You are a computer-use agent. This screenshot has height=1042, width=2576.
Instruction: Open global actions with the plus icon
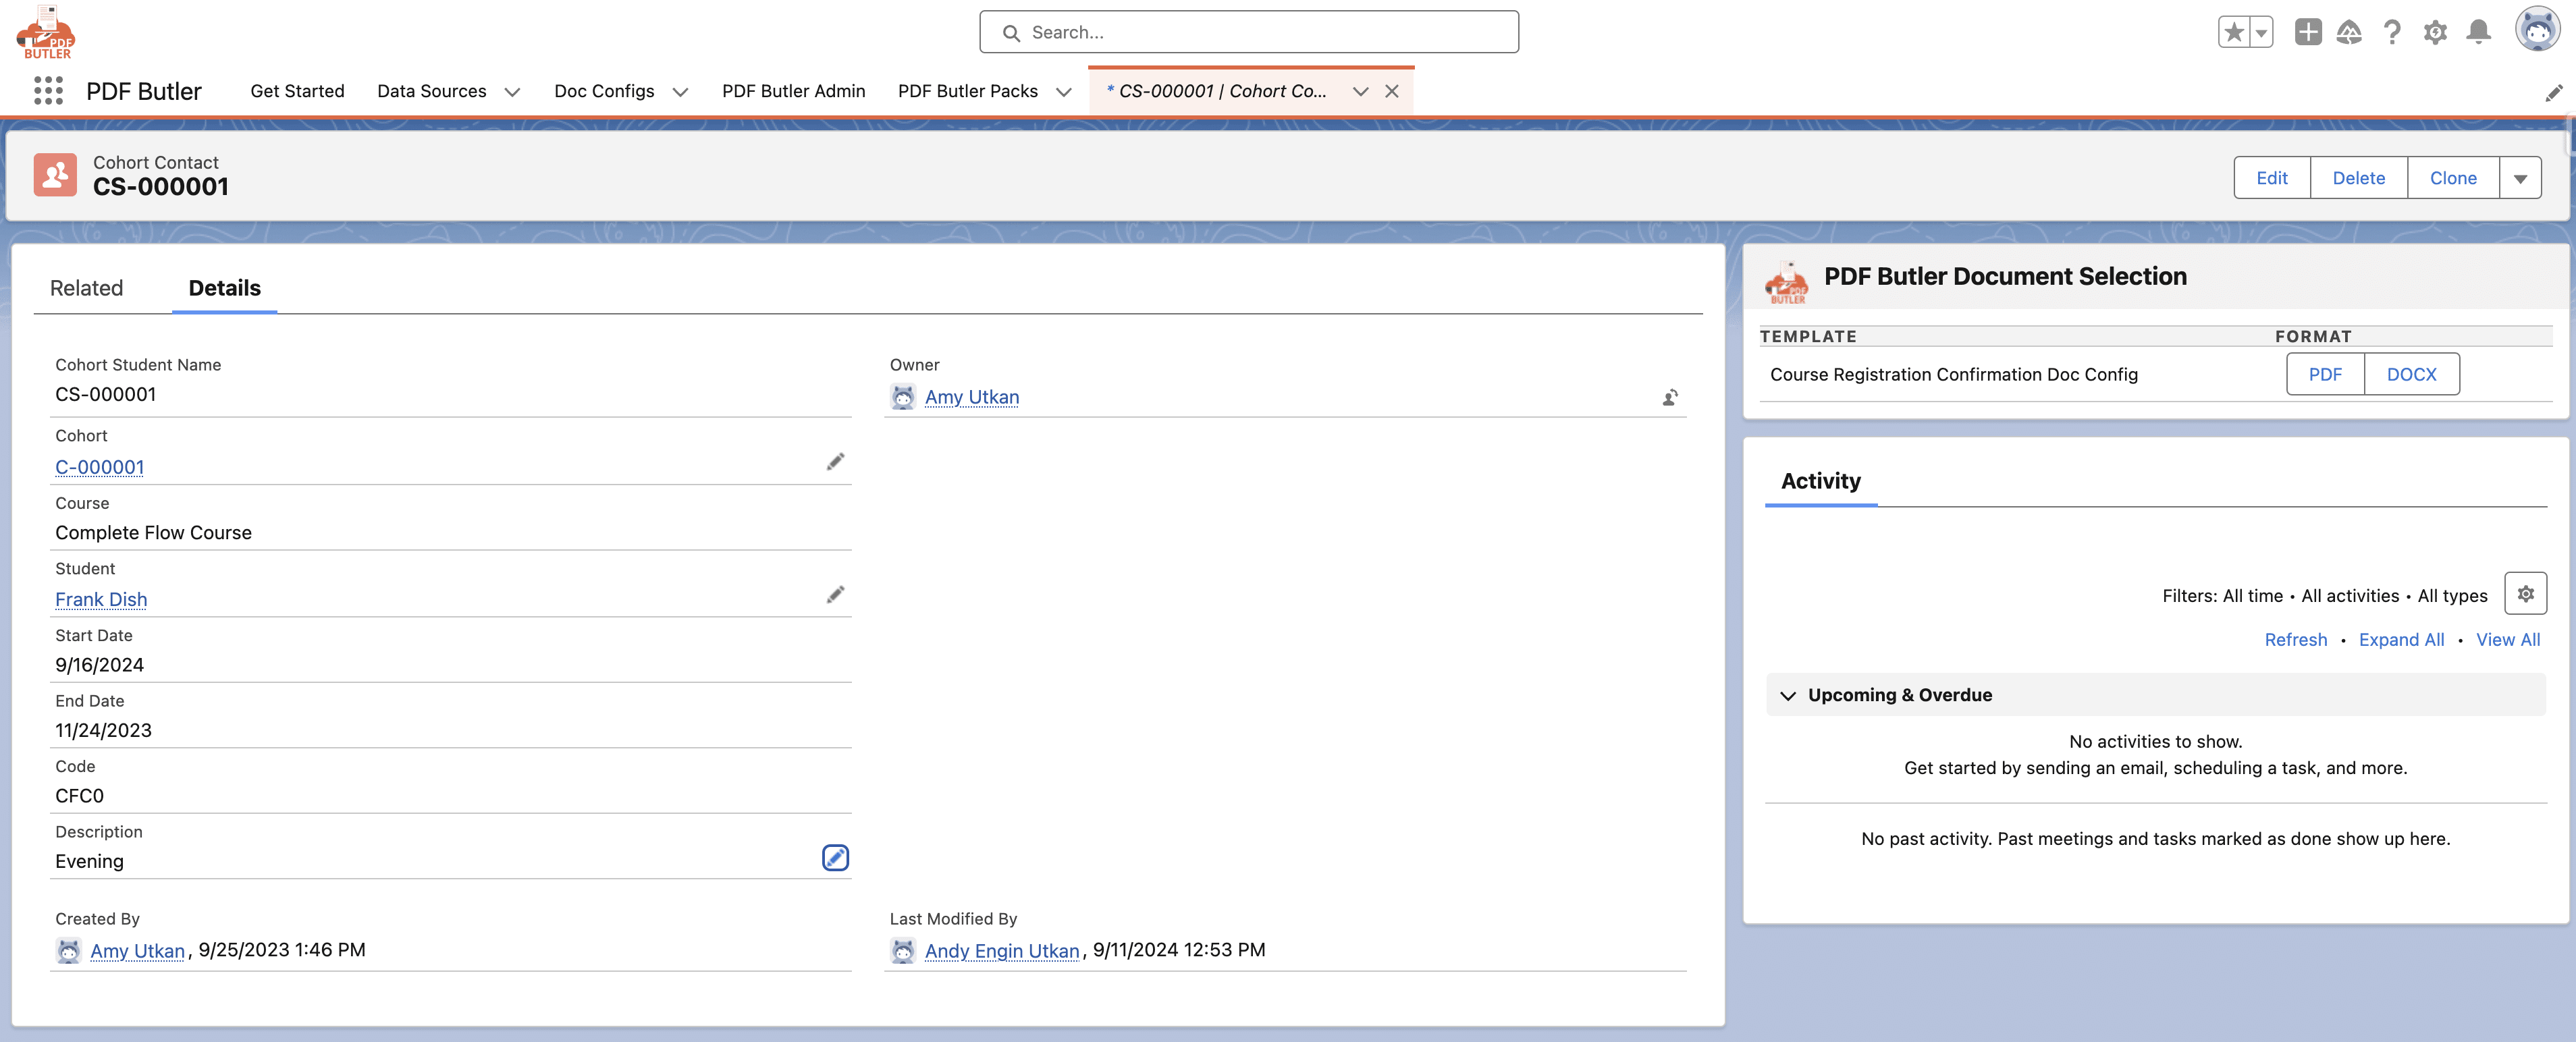point(2308,31)
